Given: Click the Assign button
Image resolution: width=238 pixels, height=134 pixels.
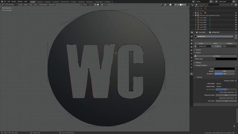Looking at the screenshot, I should pos(201,44).
